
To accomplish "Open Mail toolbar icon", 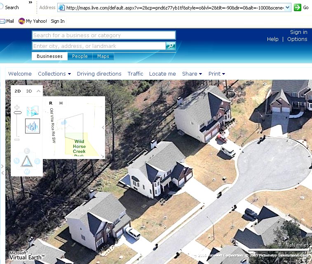I will [7, 21].
